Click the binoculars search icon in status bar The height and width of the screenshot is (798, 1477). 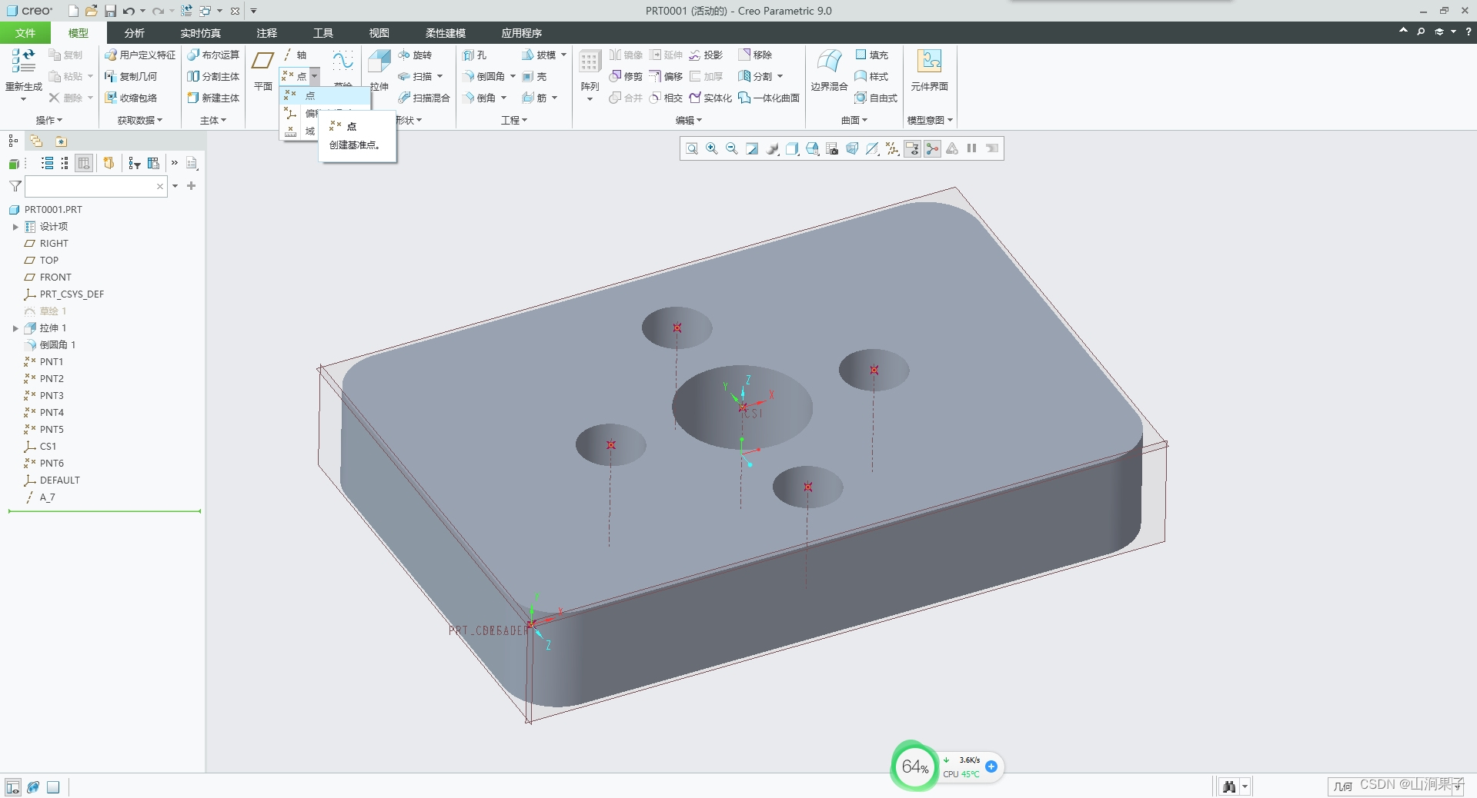(x=1229, y=786)
